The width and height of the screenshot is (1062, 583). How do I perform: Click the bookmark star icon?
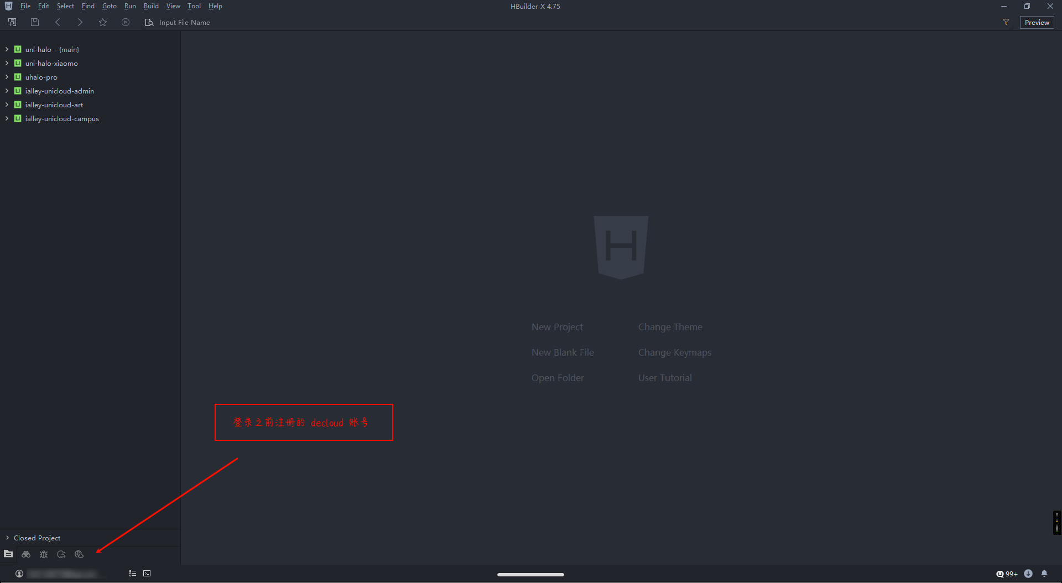pyautogui.click(x=103, y=22)
